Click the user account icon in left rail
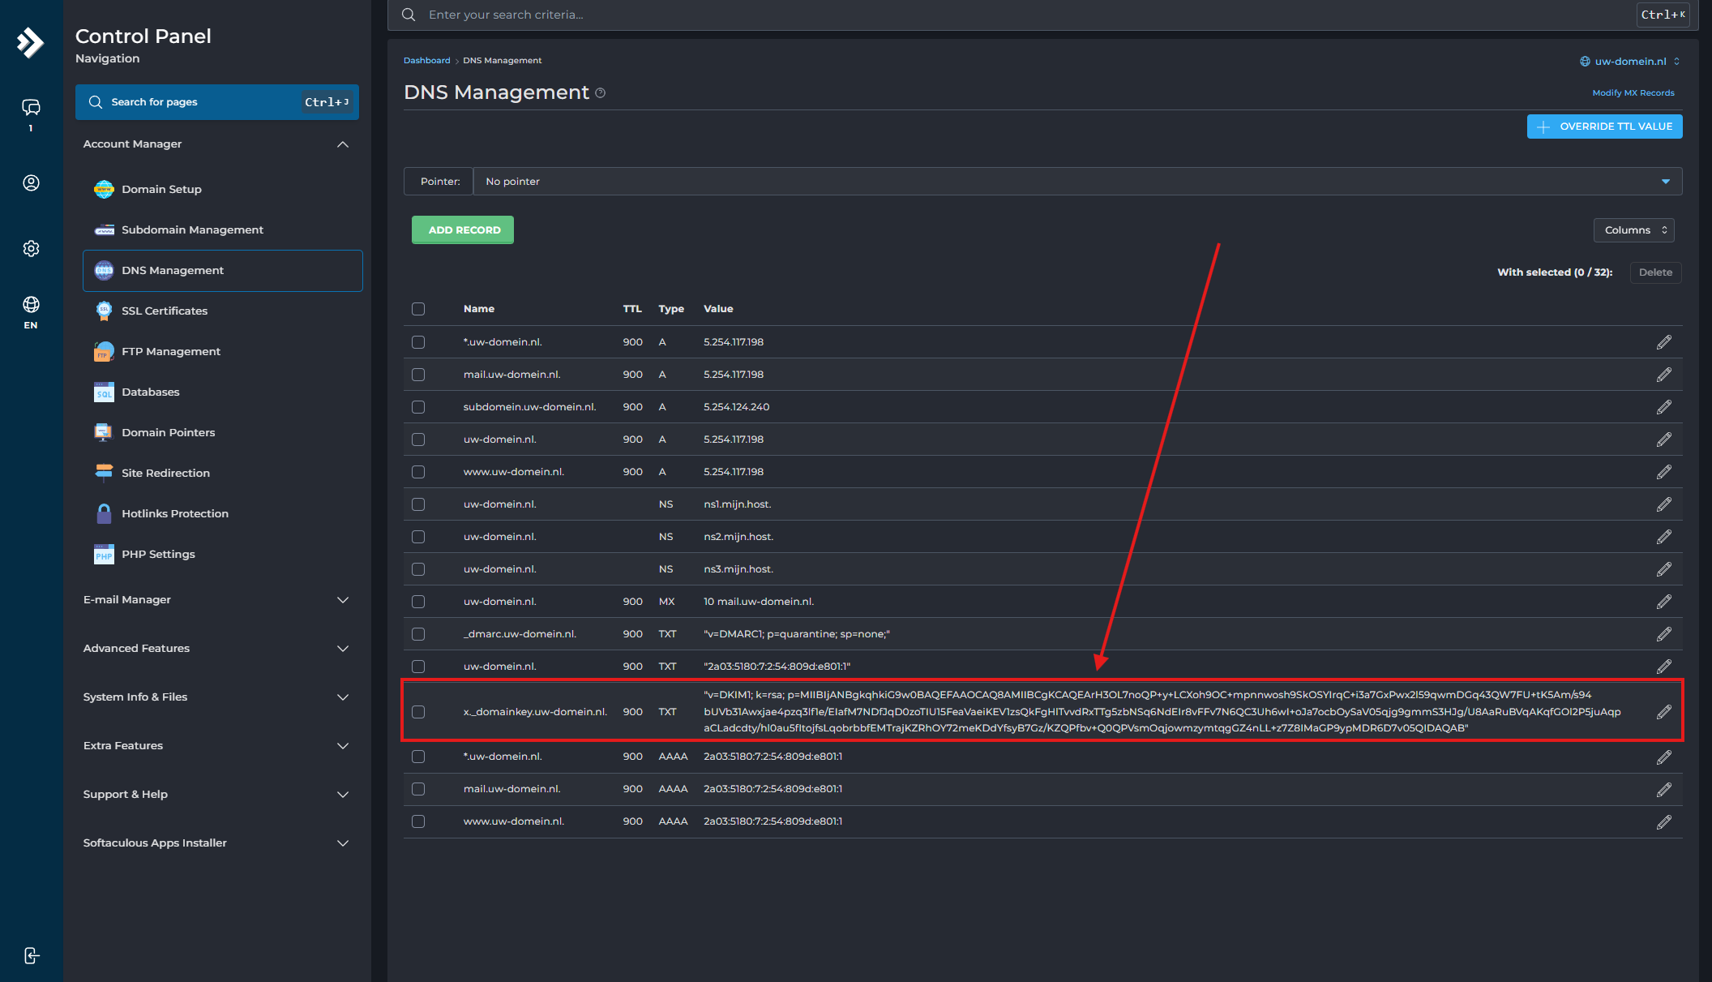The width and height of the screenshot is (1712, 982). [x=31, y=183]
